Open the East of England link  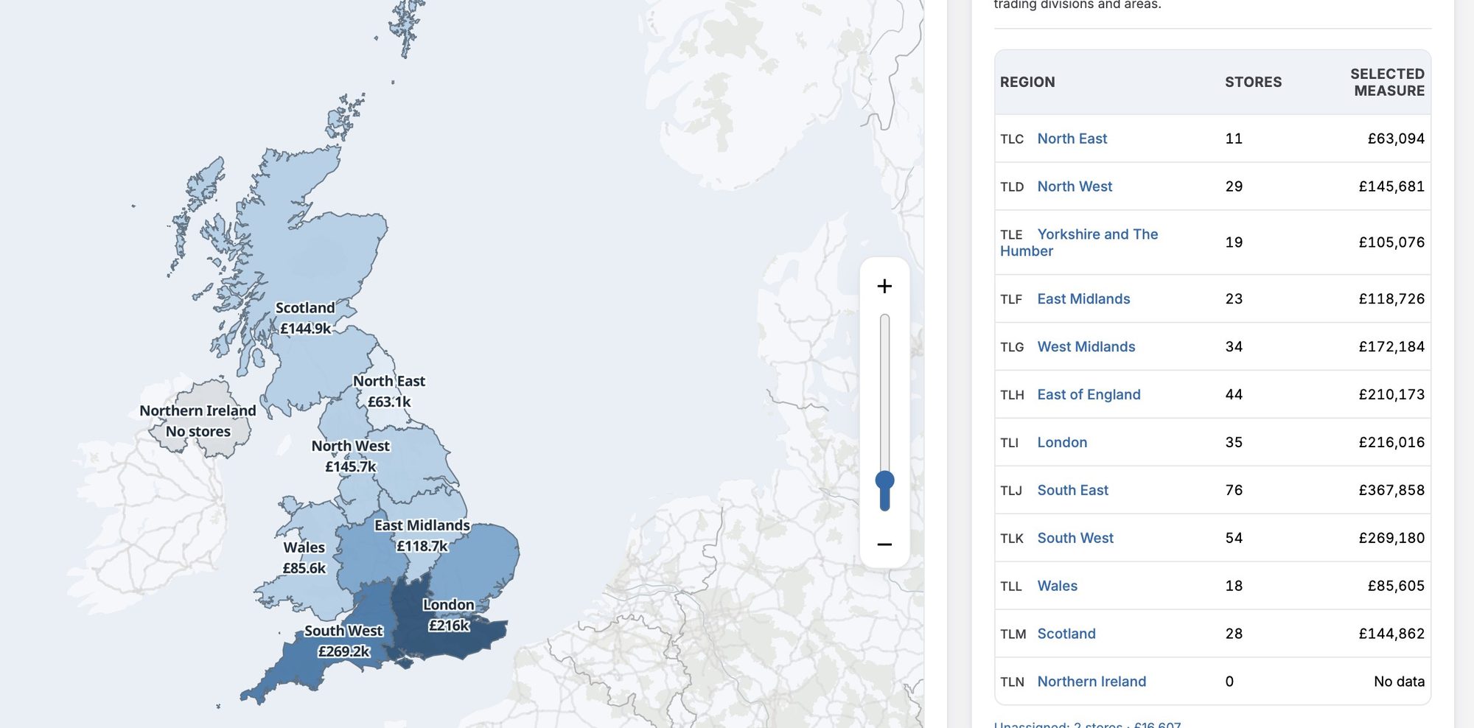pos(1089,394)
